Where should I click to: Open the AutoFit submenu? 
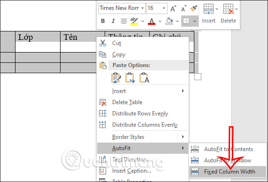click(x=143, y=148)
